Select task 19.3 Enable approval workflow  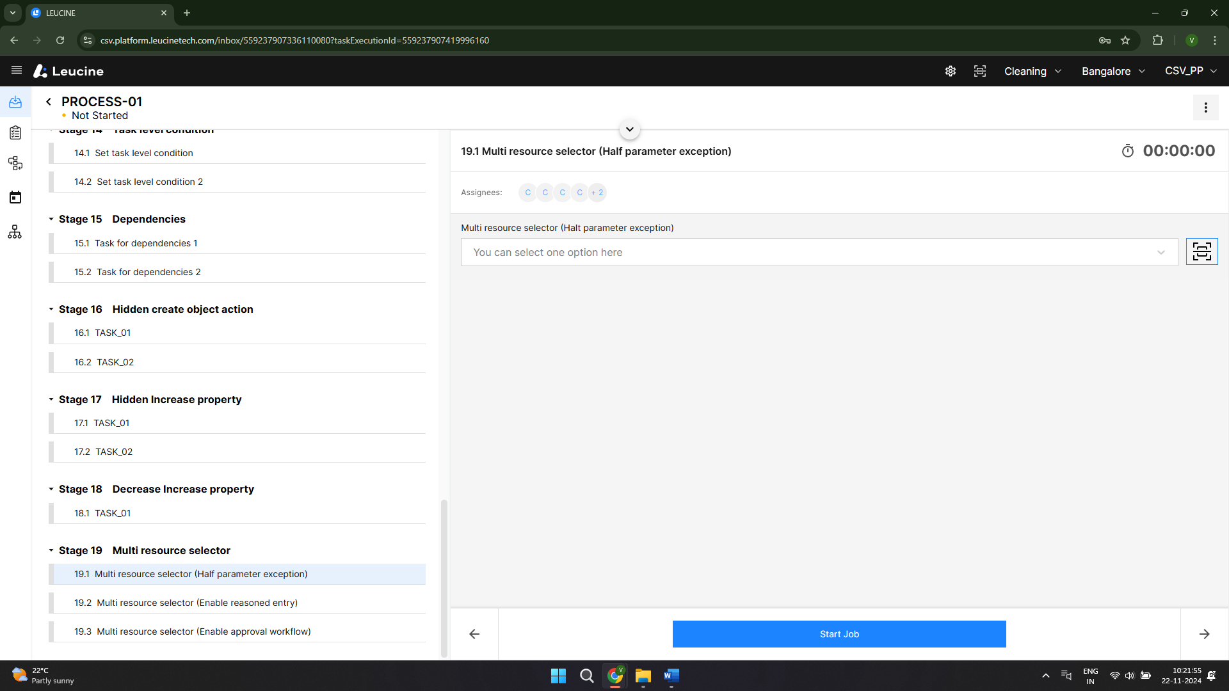(x=237, y=631)
